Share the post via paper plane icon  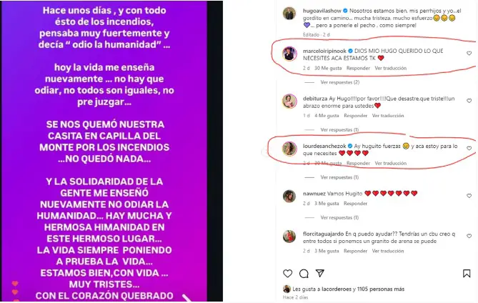320,273
